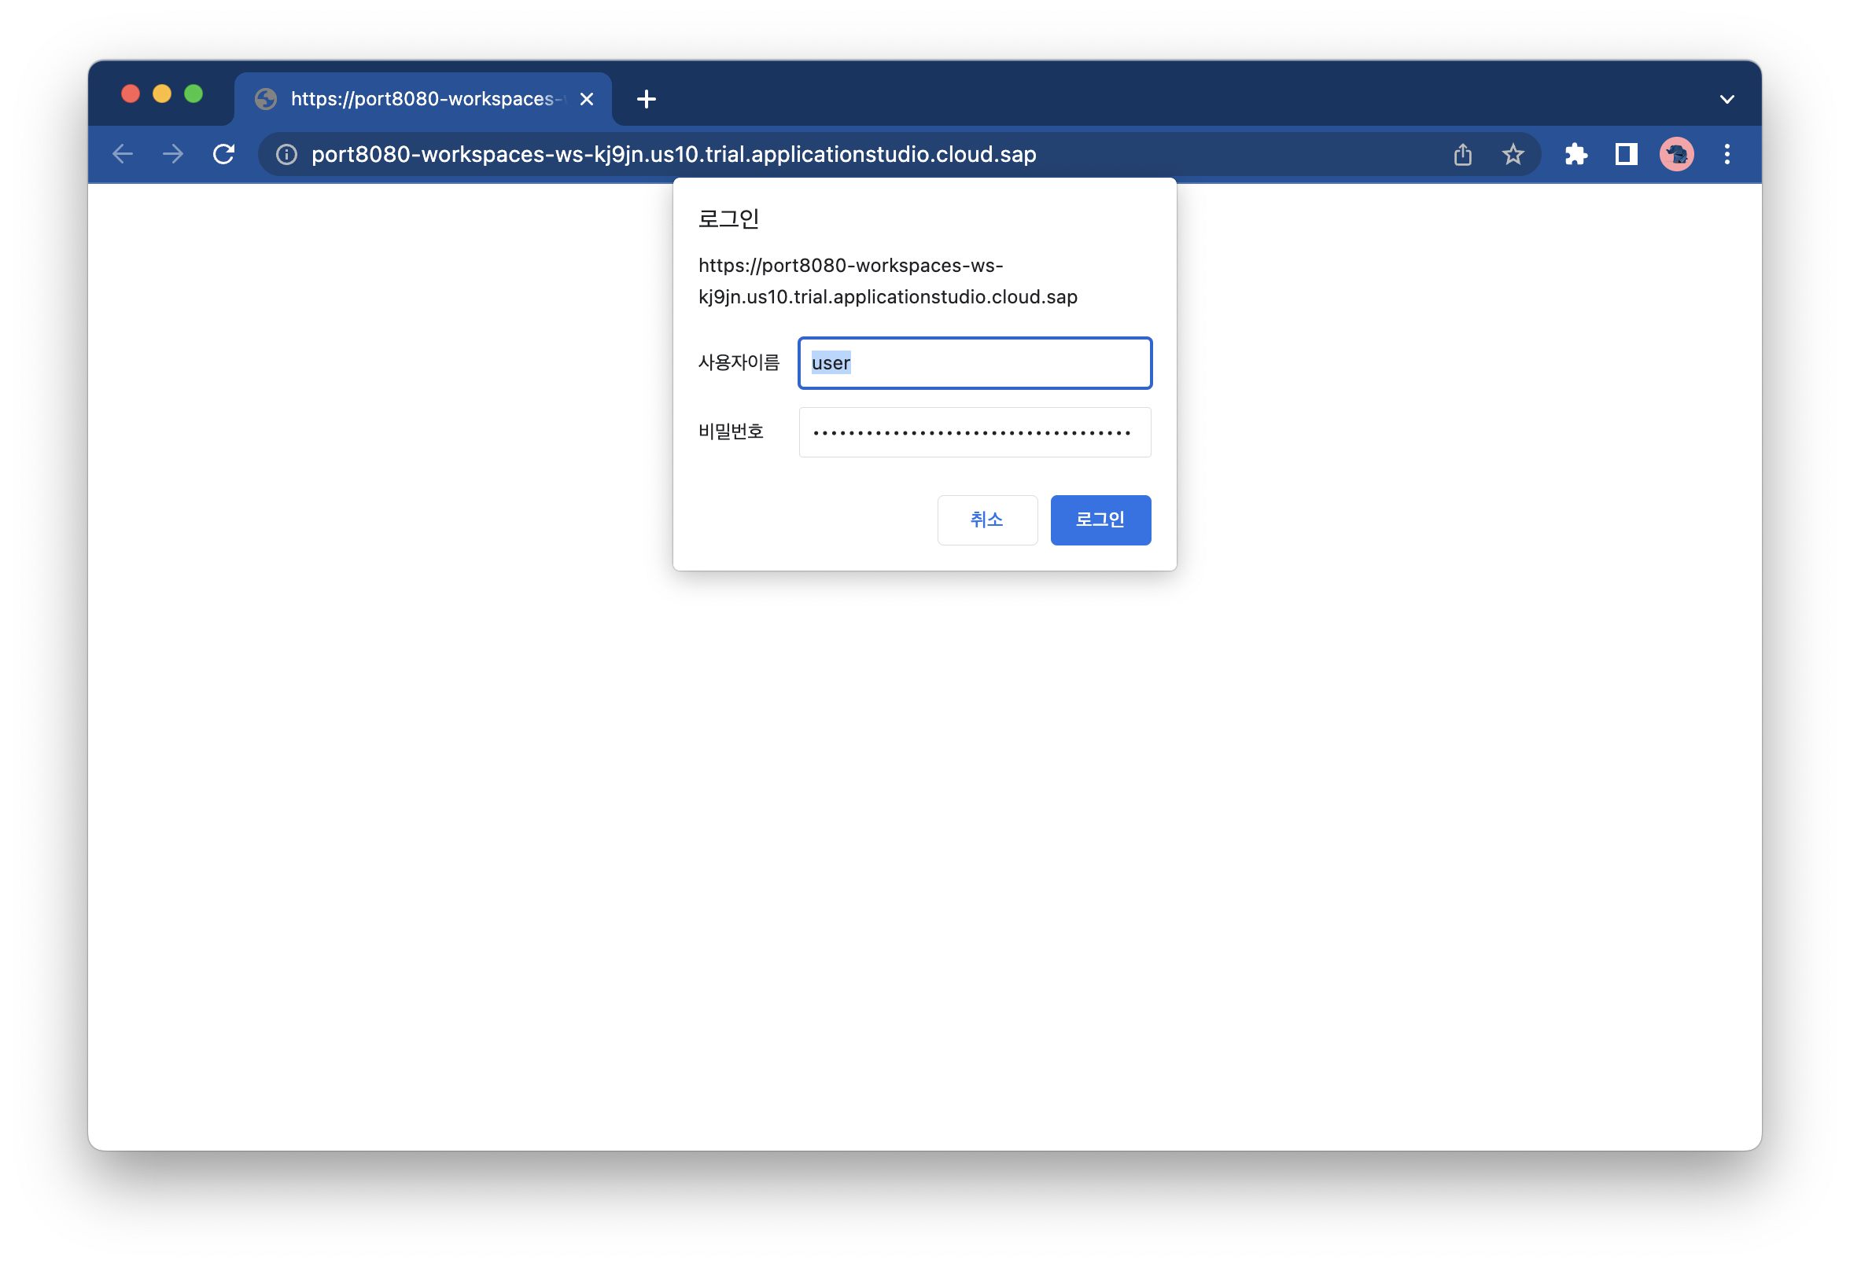
Task: Close the port8080-workspaces tab
Action: [587, 99]
